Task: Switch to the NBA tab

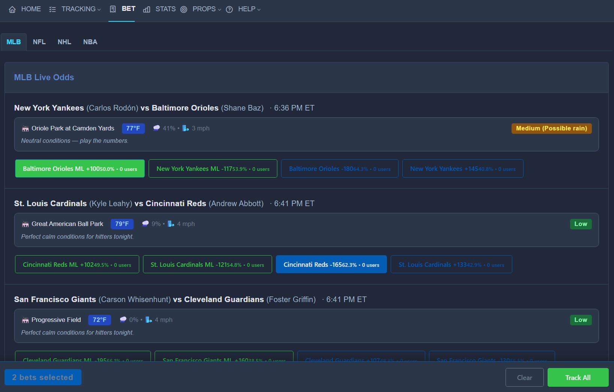Action: (90, 42)
